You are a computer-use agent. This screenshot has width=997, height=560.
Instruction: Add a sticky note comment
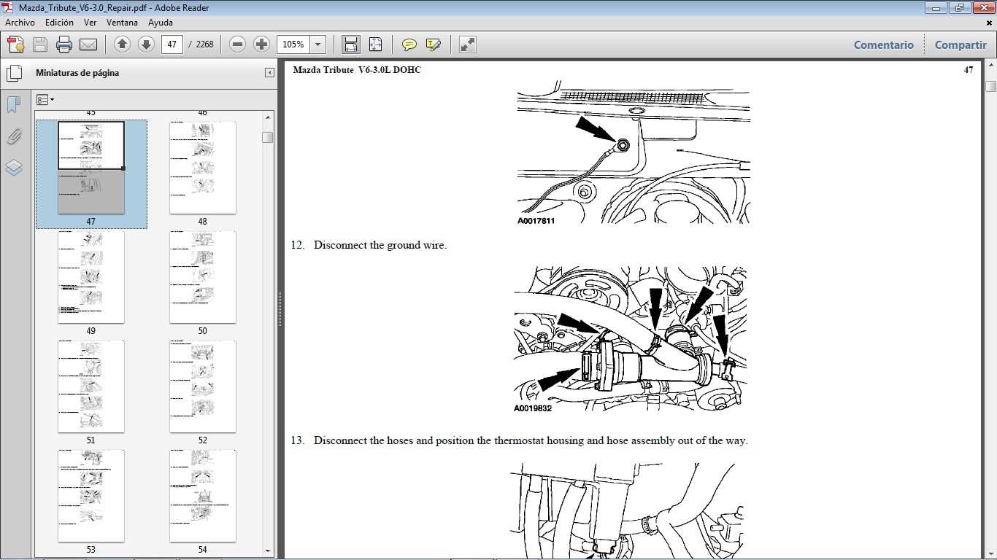coord(409,44)
